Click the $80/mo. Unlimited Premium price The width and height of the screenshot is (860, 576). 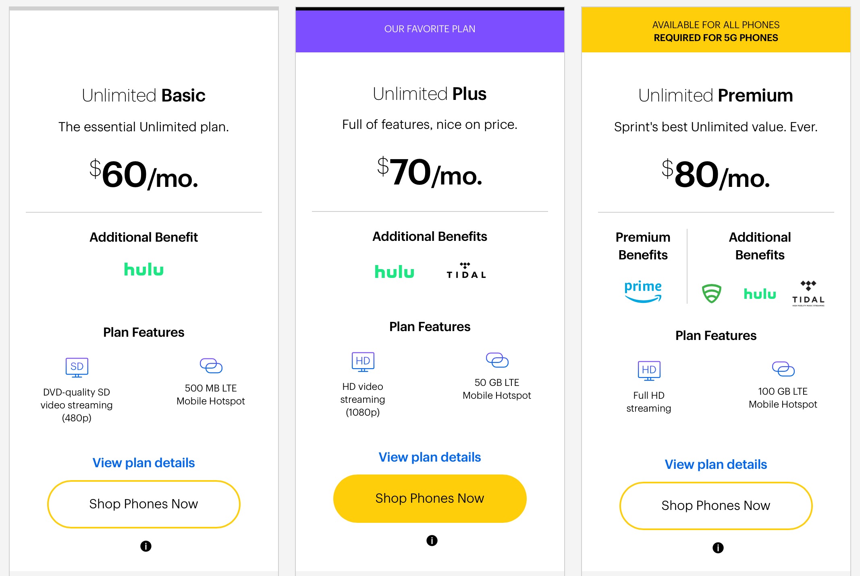pyautogui.click(x=716, y=175)
